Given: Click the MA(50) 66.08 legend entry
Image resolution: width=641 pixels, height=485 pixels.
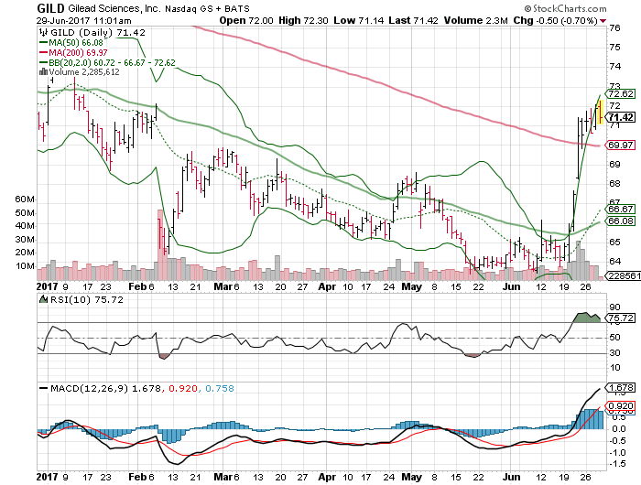Looking at the screenshot, I should (x=76, y=42).
